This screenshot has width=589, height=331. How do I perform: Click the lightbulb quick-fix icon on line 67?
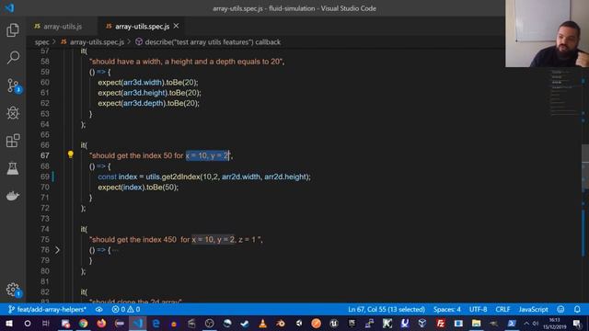coord(70,154)
